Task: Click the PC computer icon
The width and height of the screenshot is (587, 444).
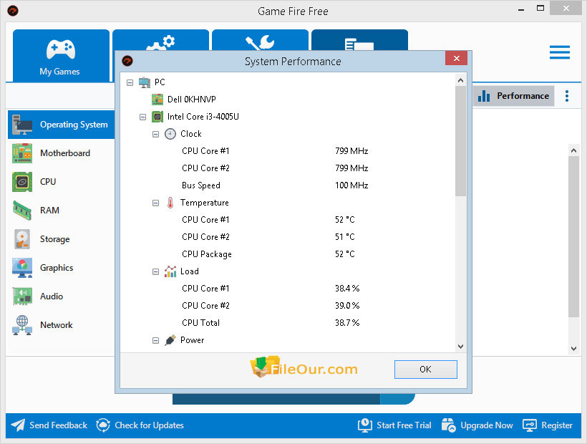Action: click(145, 82)
